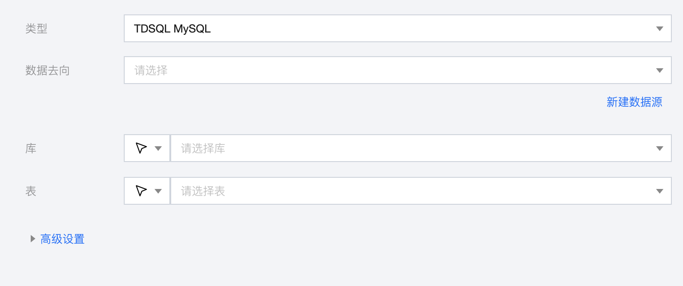The width and height of the screenshot is (683, 286).
Task: Click the 类型 field label
Action: (x=36, y=29)
